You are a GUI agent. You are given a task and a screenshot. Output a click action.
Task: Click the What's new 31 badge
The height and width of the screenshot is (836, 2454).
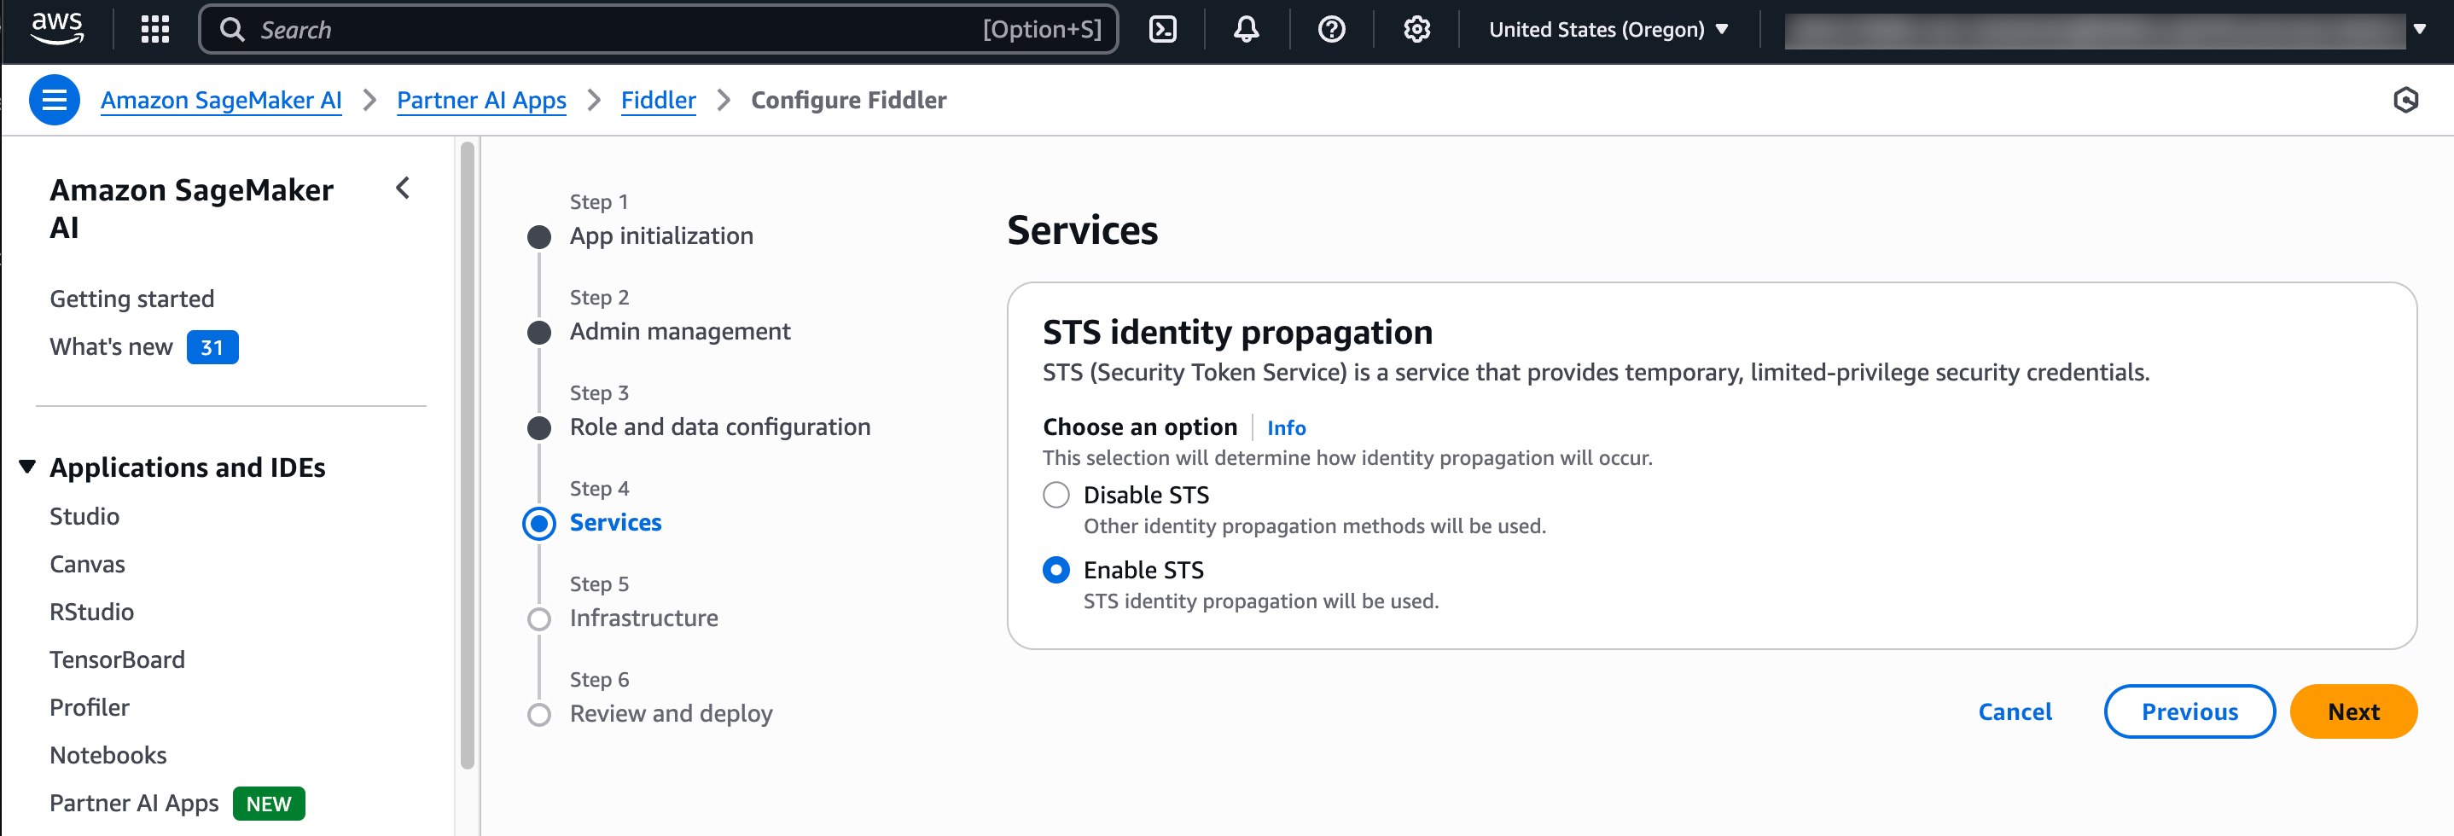tap(212, 346)
